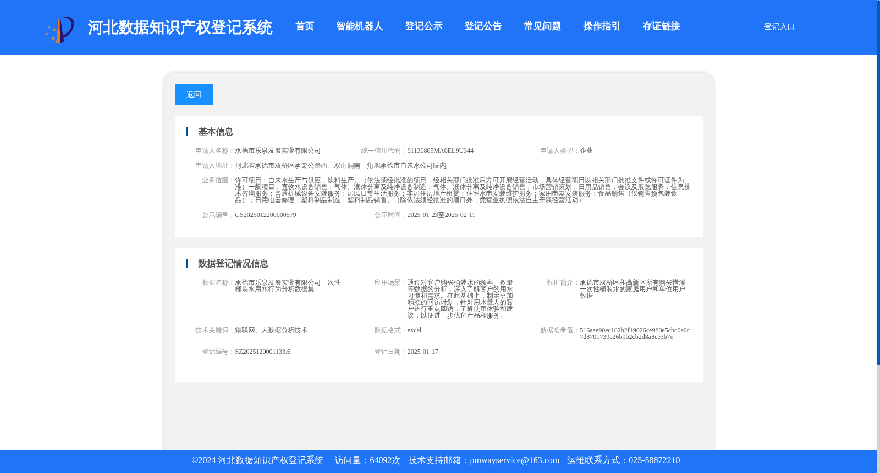The height and width of the screenshot is (473, 880).
Task: Select applicant name 承德市乐泉发展实业有限公司
Action: 278,151
